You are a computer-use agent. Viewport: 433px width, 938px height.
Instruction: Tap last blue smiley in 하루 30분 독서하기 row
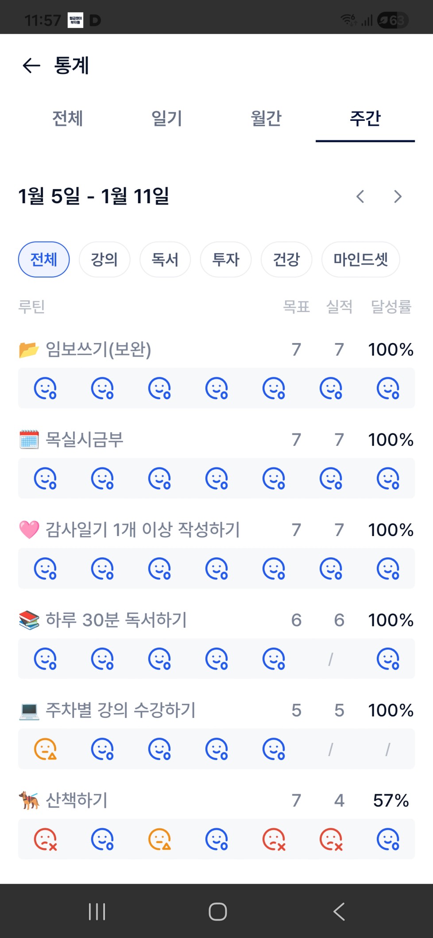point(388,659)
